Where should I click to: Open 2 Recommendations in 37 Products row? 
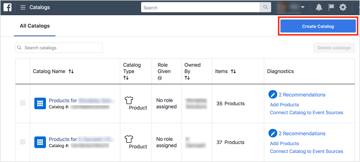302,134
